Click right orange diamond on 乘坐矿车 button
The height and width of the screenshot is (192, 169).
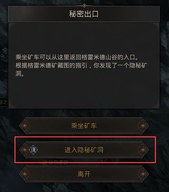pos(143,126)
